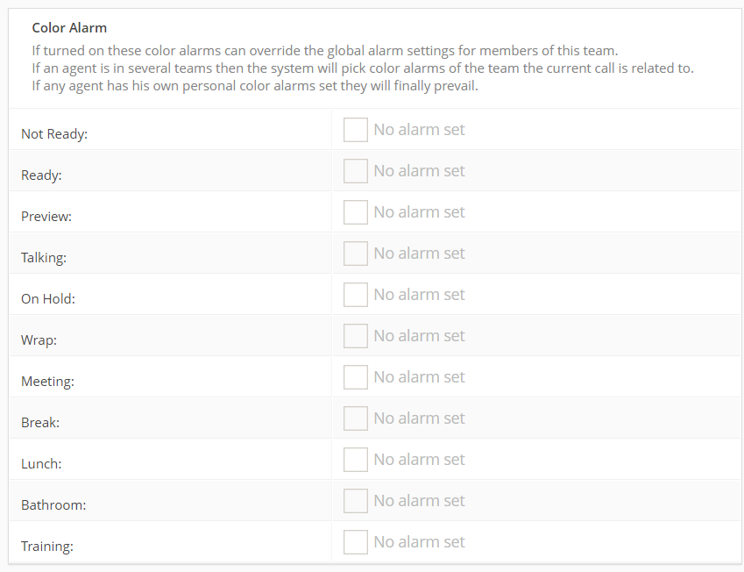Click the Bathroom: row label
Viewport: 744px width, 572px height.
[x=53, y=504]
